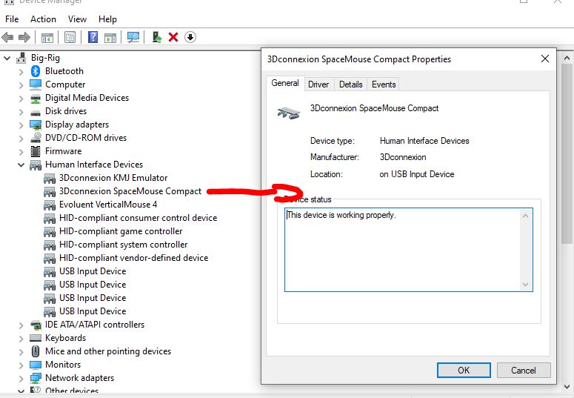
Task: Expand the Keyboards category
Action: (21, 339)
